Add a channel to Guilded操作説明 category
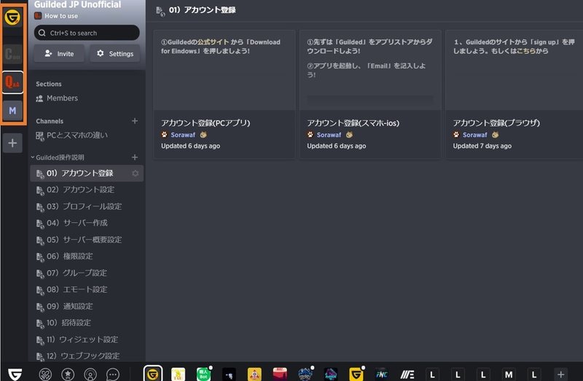The image size is (583, 381). point(135,157)
